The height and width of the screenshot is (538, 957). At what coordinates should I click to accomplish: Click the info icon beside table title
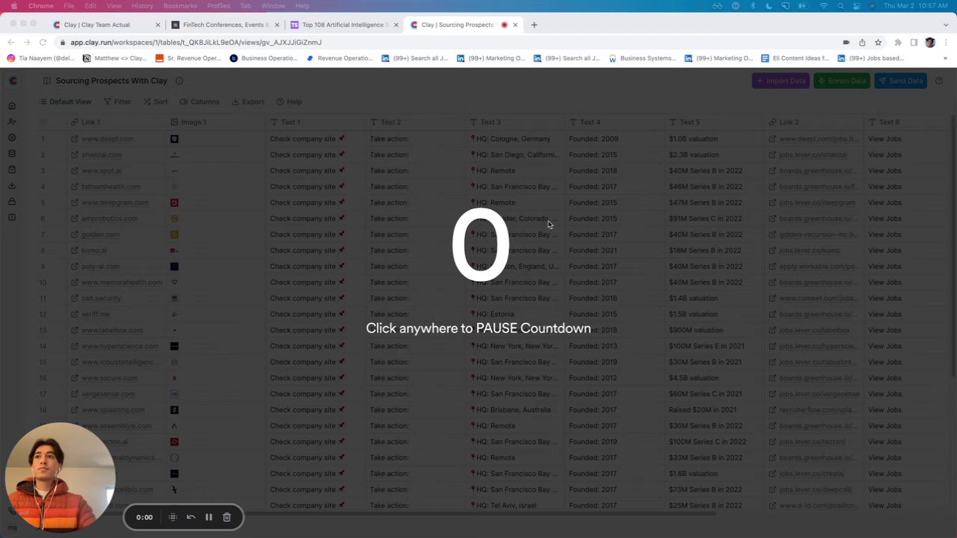coord(179,81)
